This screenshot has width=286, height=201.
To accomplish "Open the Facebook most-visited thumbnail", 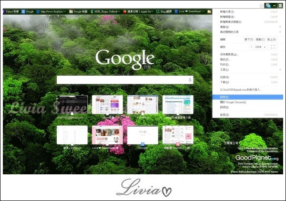I will coord(143,105).
